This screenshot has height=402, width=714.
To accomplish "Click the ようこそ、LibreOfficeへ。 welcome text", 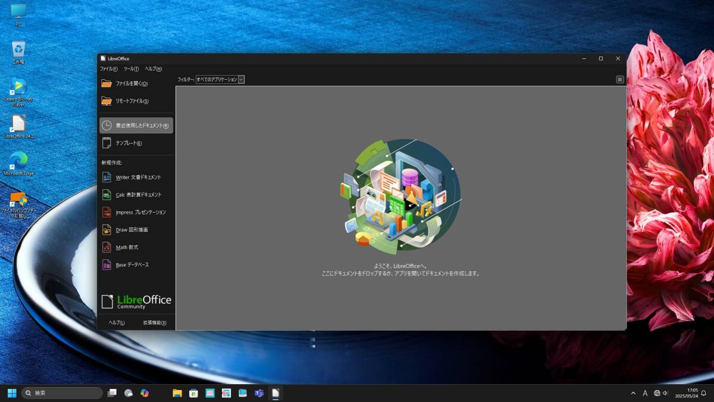I will (400, 266).
